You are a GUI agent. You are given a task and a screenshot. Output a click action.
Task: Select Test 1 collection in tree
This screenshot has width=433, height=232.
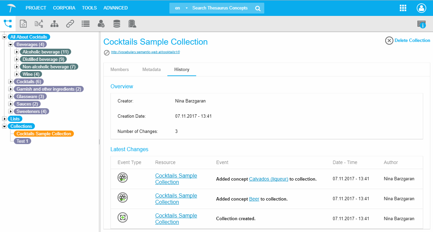point(22,141)
